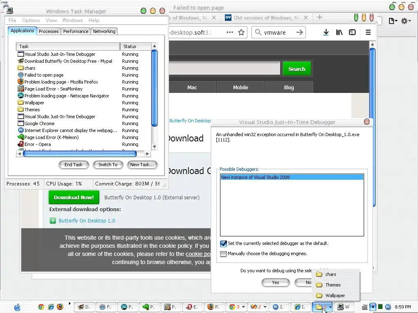The height and width of the screenshot is (313, 418).
Task: Bookmark this page with the star icon
Action: [241, 32]
